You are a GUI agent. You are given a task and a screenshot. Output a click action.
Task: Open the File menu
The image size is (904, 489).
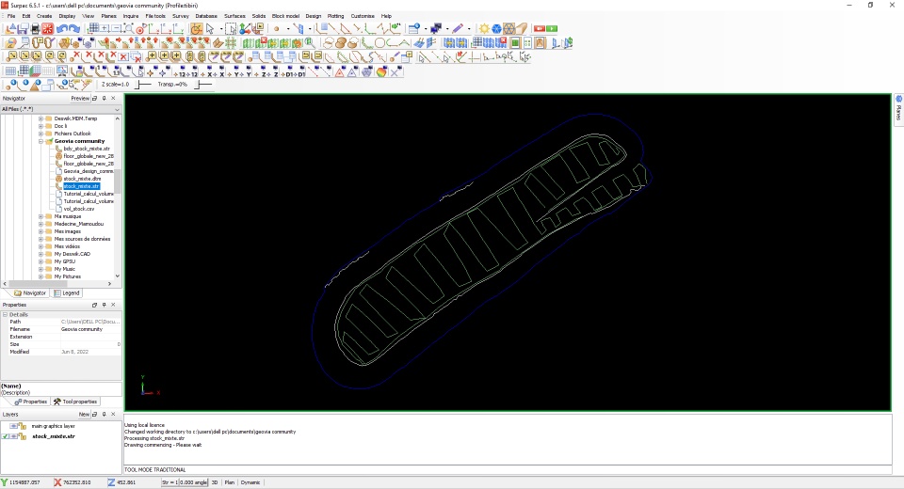coord(11,16)
